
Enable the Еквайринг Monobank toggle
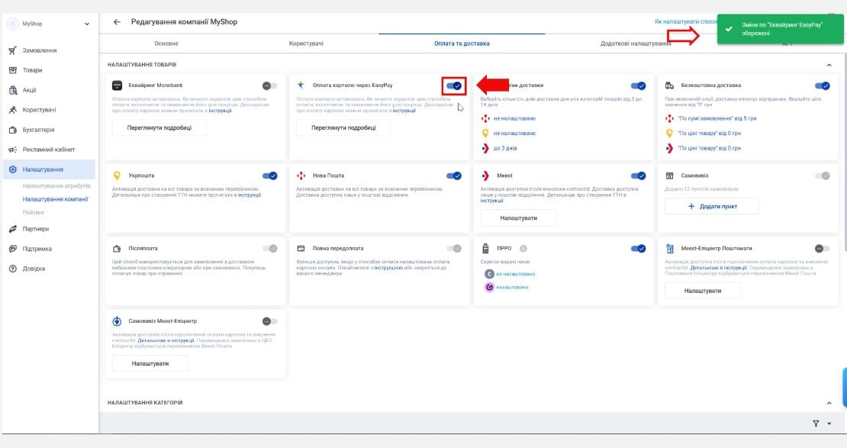point(269,86)
